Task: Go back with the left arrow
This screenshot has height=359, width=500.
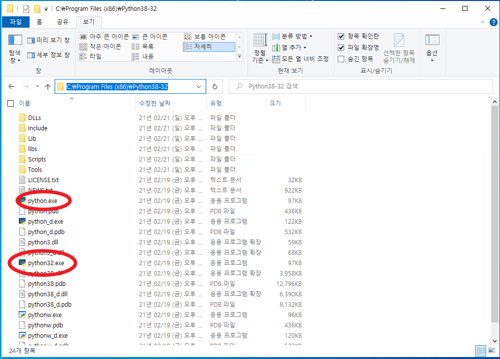Action: (11, 86)
